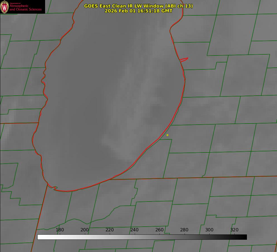
Task: Click the colorbar label '200'
Action: click(x=85, y=230)
